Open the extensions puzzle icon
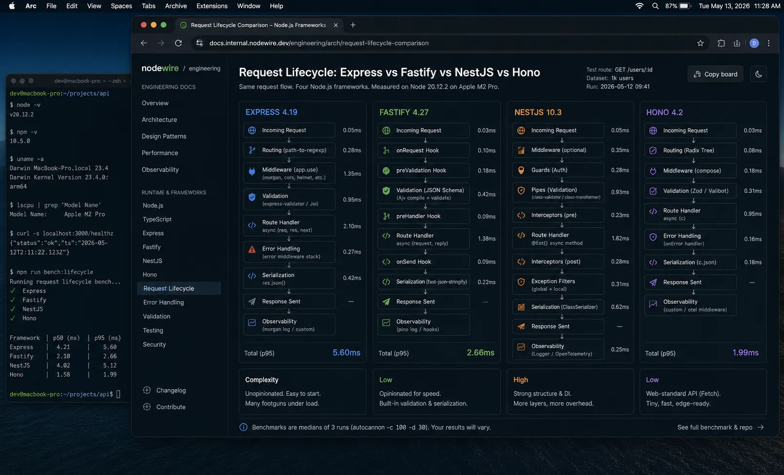The width and height of the screenshot is (784, 475). click(x=721, y=43)
